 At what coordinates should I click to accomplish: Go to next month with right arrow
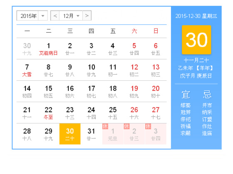coord(87,16)
